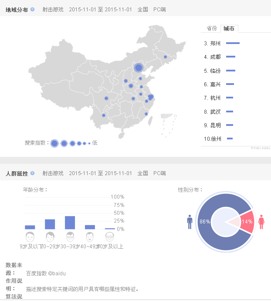Switch to the 城市 tab

(229, 29)
